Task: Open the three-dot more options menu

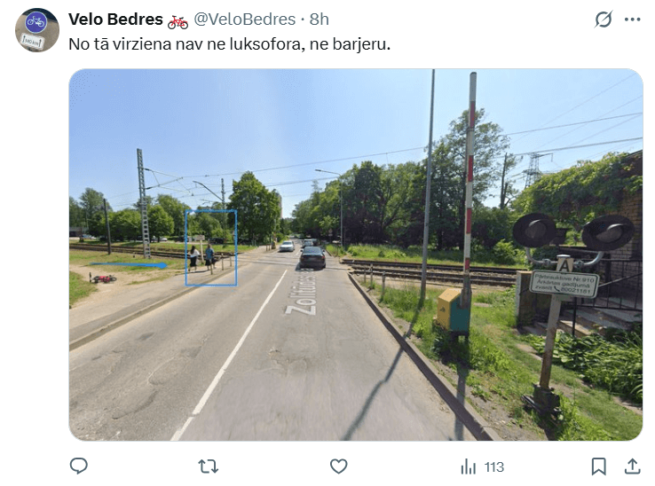Action: coord(633,20)
